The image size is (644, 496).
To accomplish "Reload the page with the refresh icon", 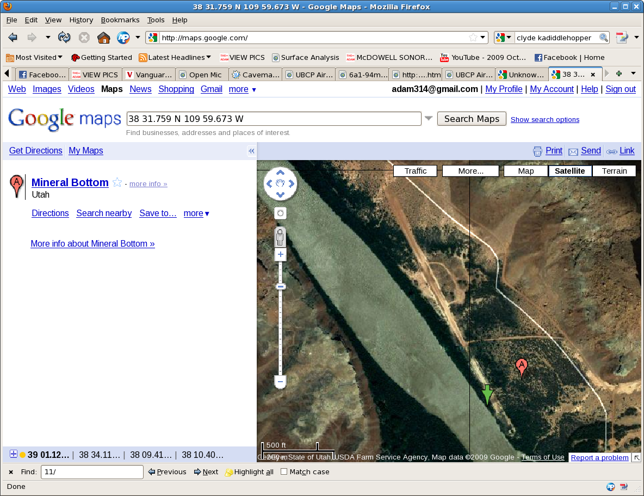I will click(x=64, y=38).
